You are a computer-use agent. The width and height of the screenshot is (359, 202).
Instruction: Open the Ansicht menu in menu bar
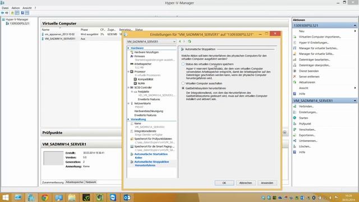pyautogui.click(x=27, y=8)
